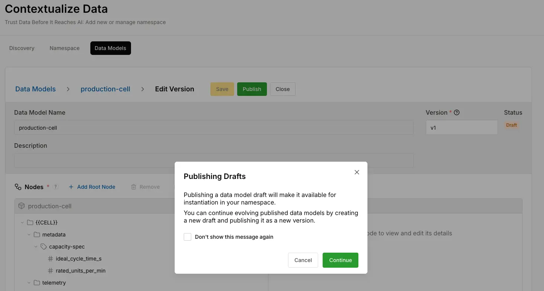The width and height of the screenshot is (544, 291).
Task: Click the metadata folder icon
Action: (37, 235)
